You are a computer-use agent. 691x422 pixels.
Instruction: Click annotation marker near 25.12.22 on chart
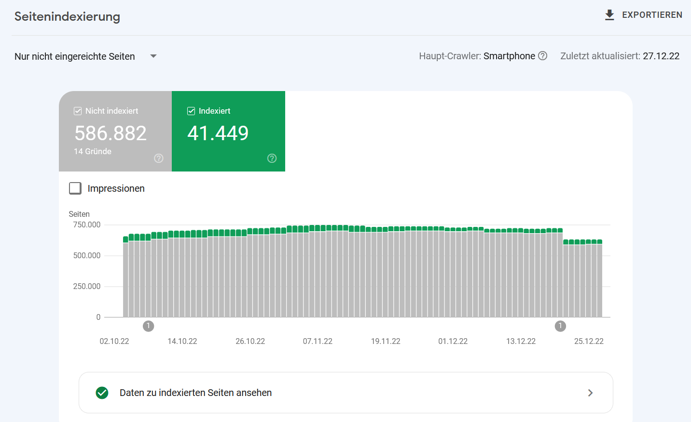point(560,326)
